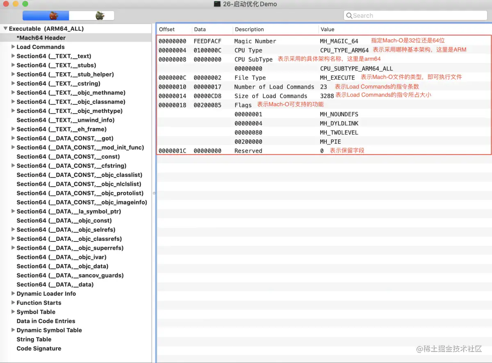Click the MH_TWOLEVEL flag value

click(x=339, y=133)
